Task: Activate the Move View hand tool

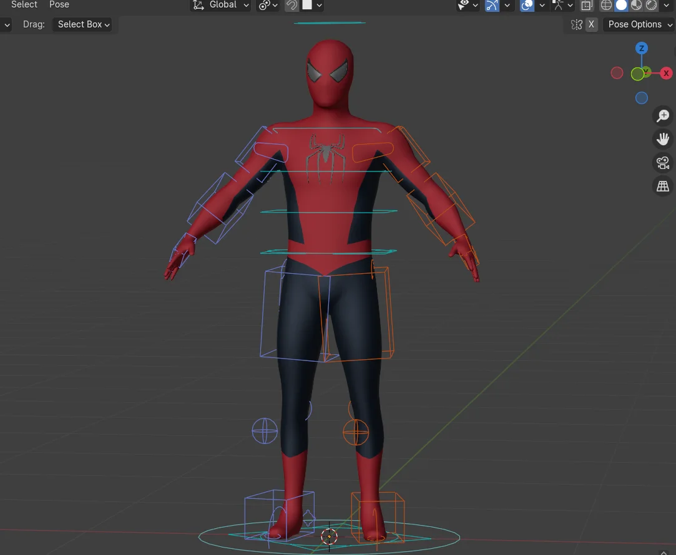Action: [x=663, y=138]
